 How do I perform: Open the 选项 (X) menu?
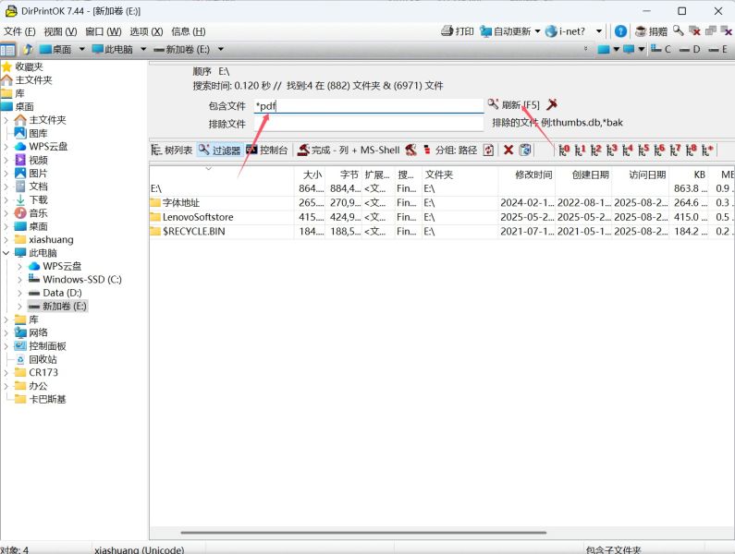click(146, 31)
